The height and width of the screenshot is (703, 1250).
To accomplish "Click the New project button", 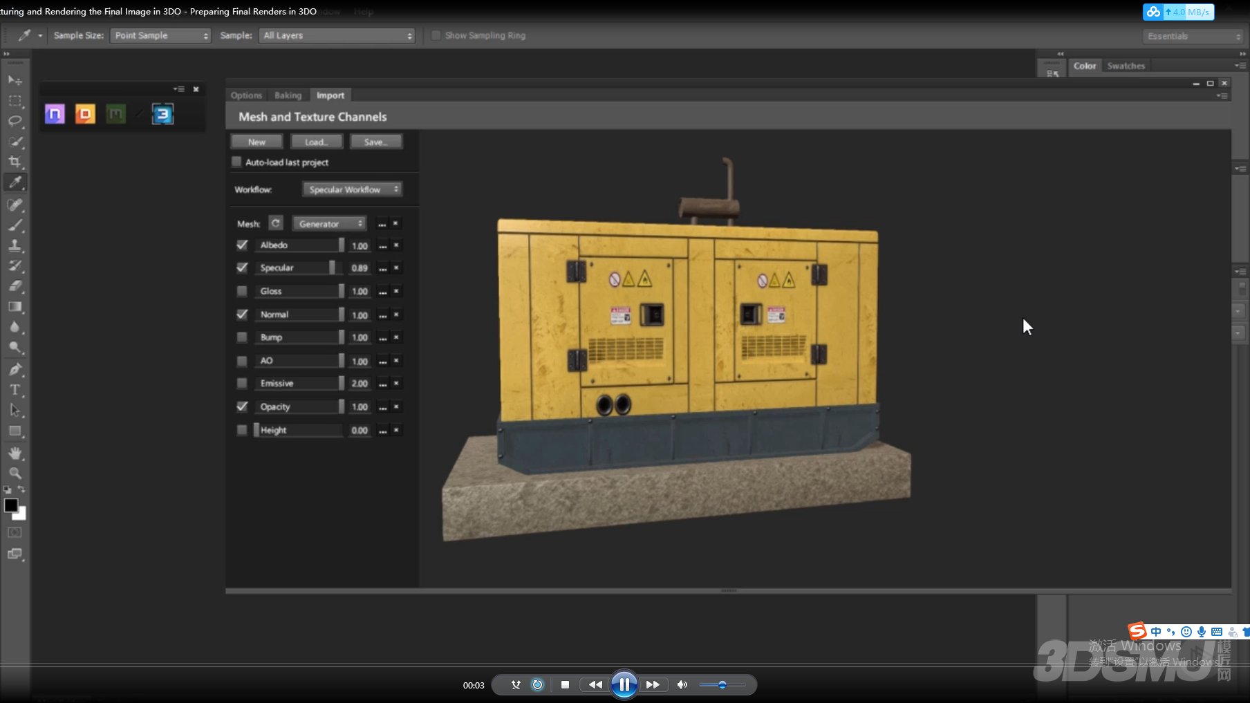I will [x=256, y=142].
